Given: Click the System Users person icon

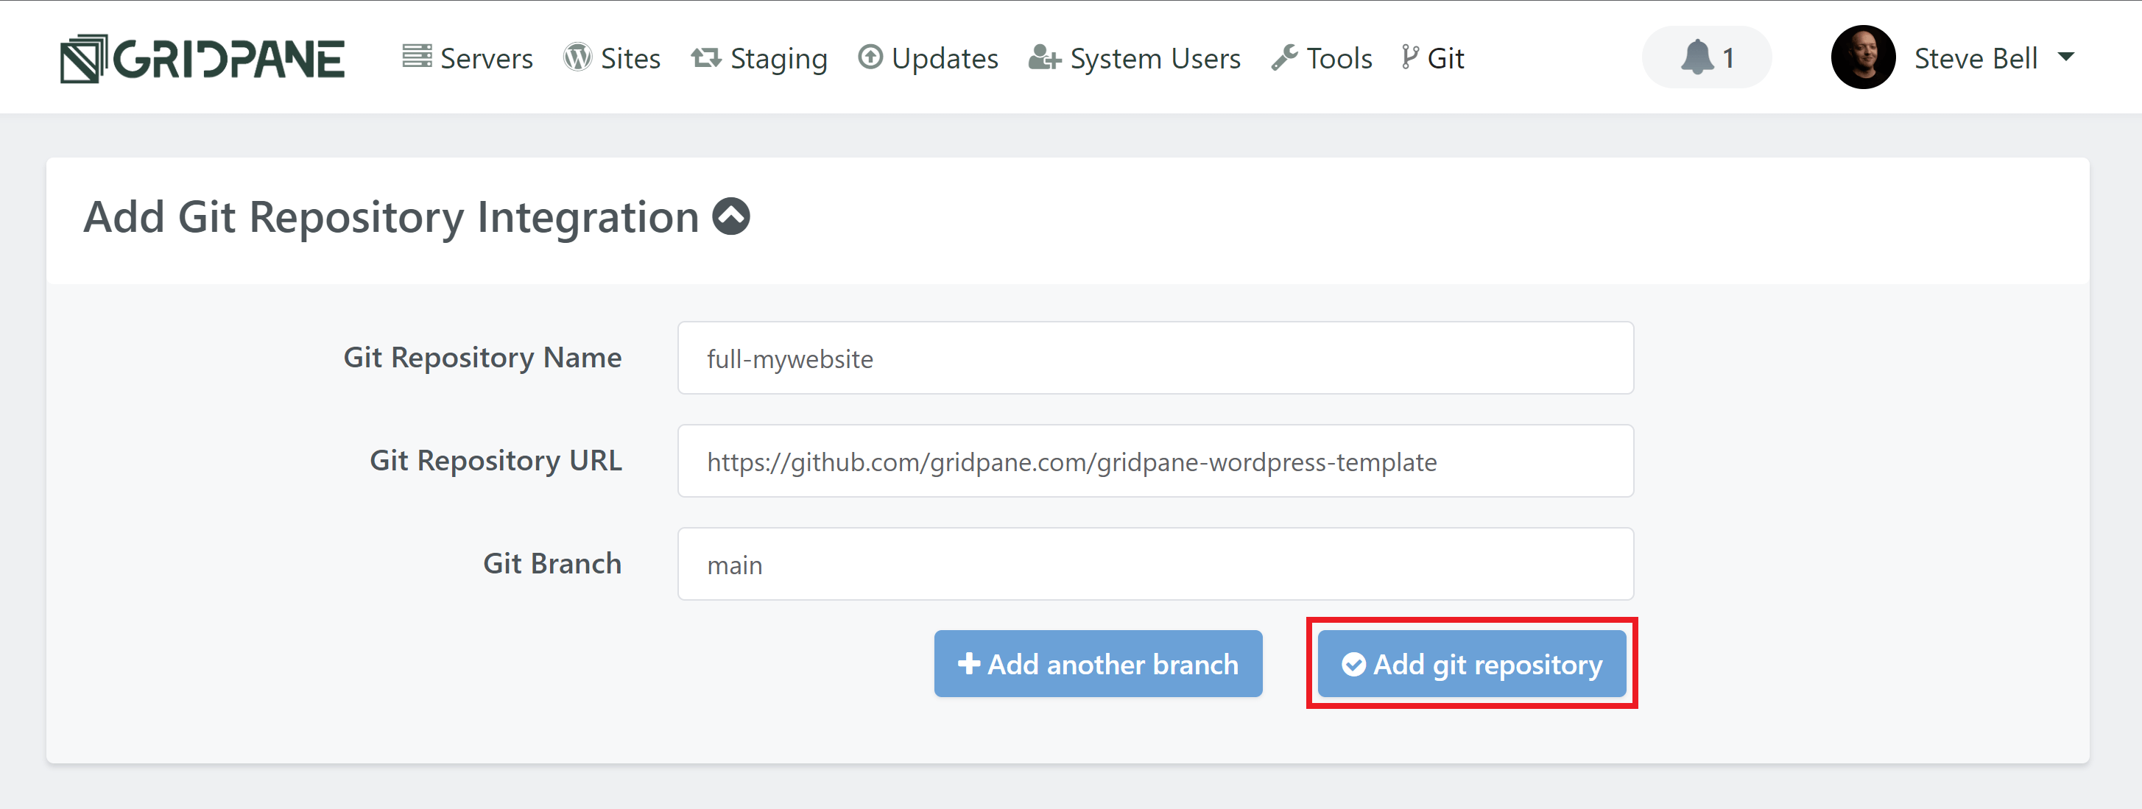Looking at the screenshot, I should click(1044, 57).
